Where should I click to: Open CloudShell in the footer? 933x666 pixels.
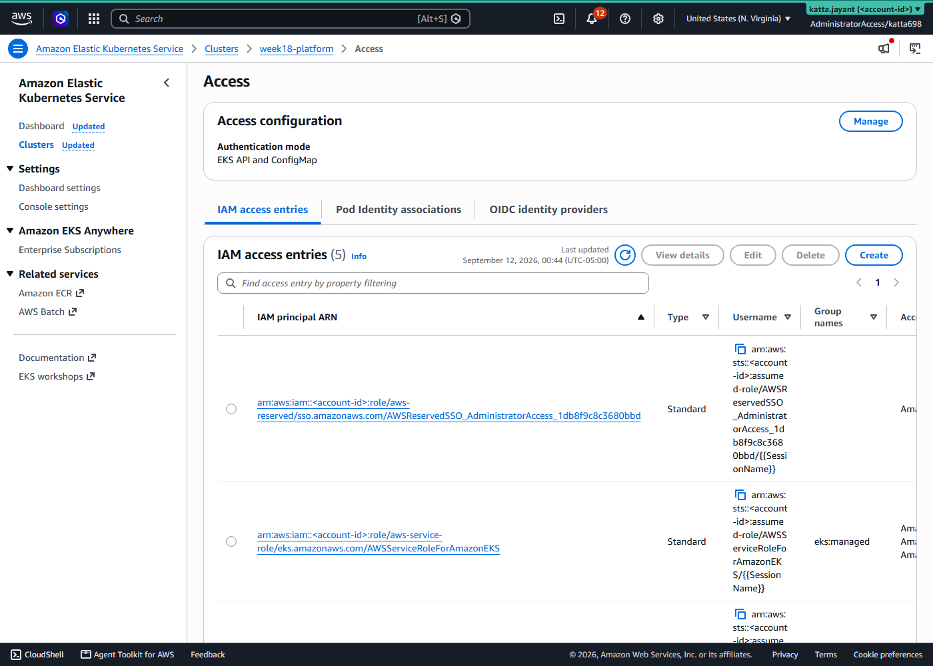coord(38,655)
